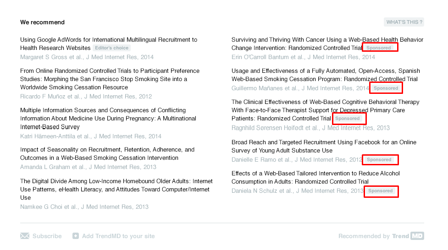
Task: Open the Spanish smoking cessation program article
Action: (325, 75)
